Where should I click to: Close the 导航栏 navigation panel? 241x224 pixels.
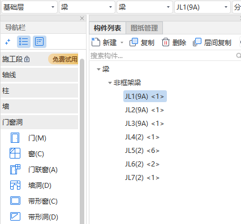click(x=82, y=18)
